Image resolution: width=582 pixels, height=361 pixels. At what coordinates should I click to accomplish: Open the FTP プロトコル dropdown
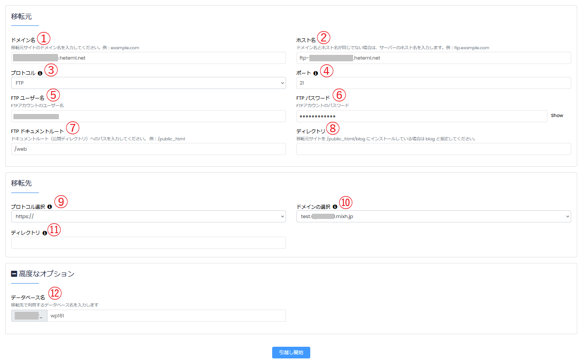[148, 83]
